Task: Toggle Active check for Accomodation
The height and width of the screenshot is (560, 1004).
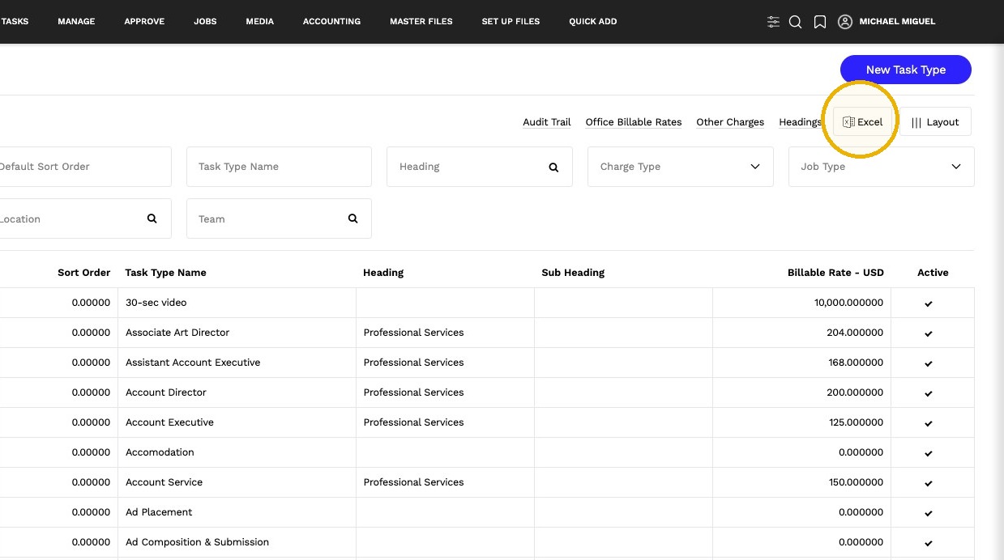Action: pos(929,453)
